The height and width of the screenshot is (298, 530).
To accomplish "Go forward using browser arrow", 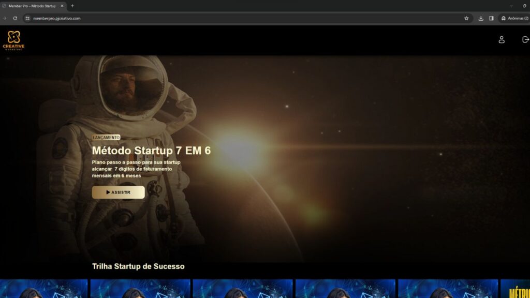I will (5, 18).
